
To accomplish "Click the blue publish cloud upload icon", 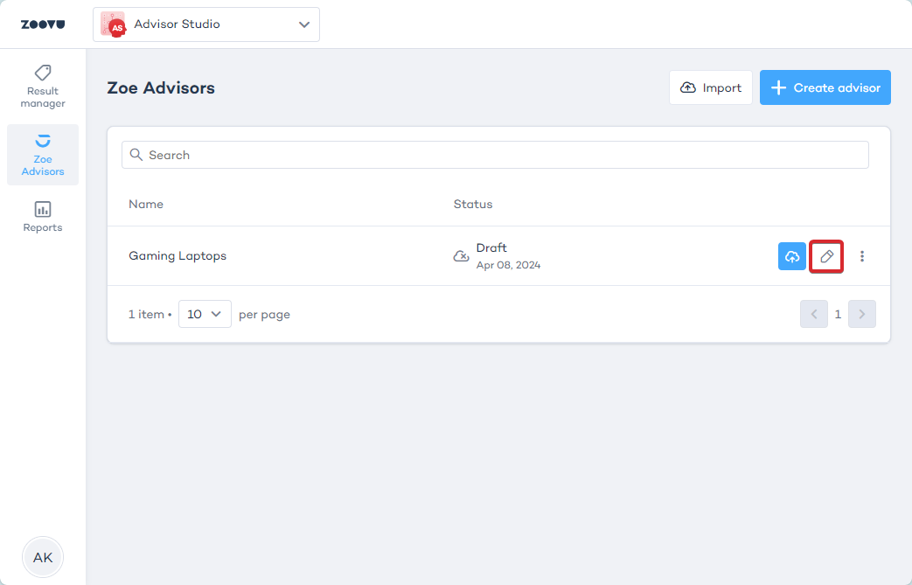I will (792, 256).
